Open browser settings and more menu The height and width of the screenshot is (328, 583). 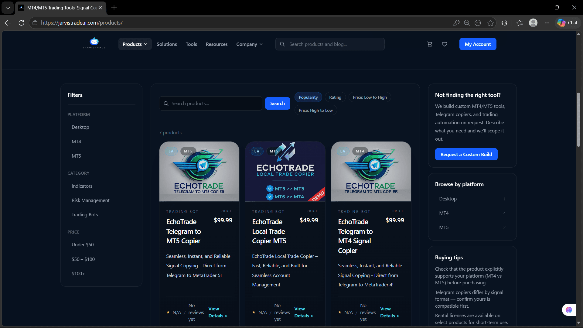pos(547,23)
